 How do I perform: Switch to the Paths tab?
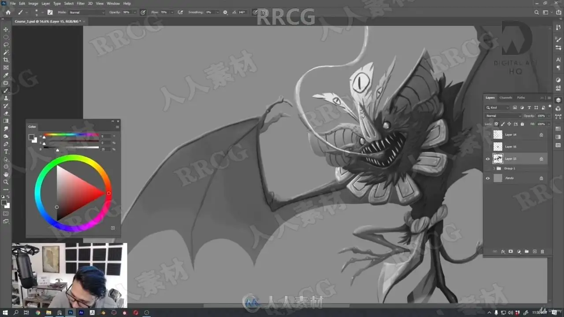click(x=521, y=98)
